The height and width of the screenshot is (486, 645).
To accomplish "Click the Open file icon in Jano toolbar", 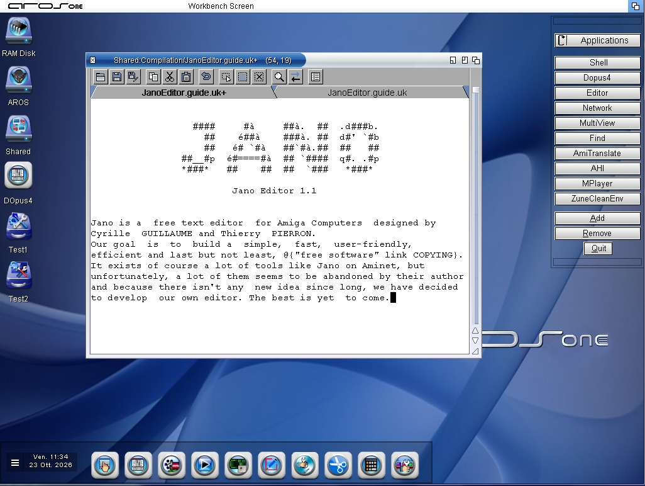I will point(101,77).
